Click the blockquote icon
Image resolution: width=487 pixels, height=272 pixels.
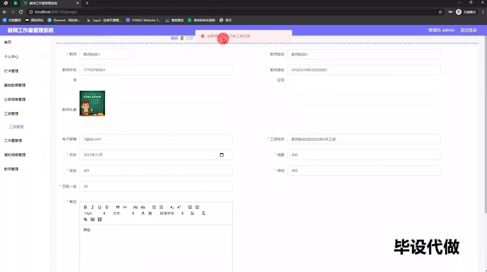tap(118, 207)
